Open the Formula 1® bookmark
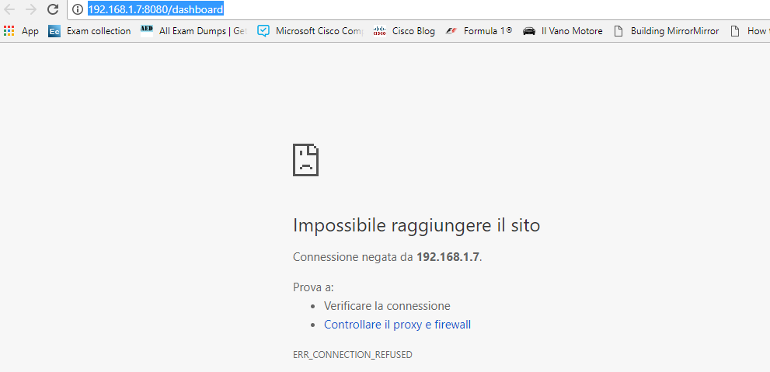770x372 pixels. tap(488, 31)
